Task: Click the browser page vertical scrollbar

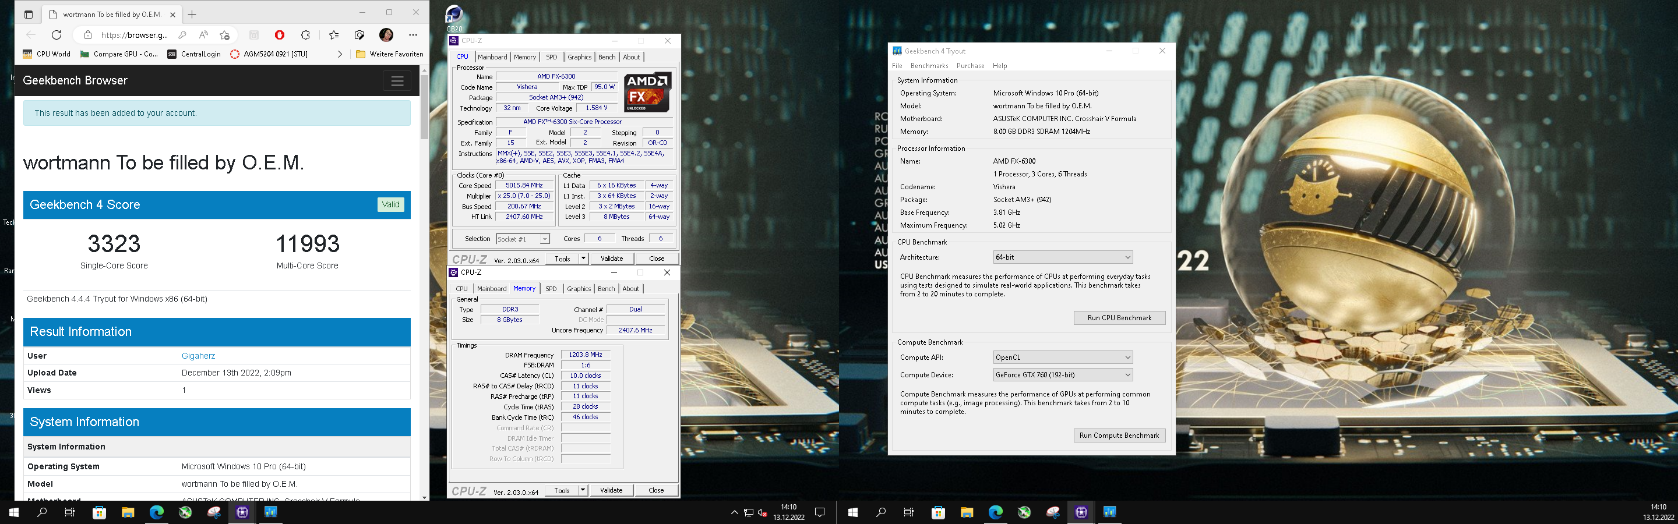Action: tap(424, 107)
